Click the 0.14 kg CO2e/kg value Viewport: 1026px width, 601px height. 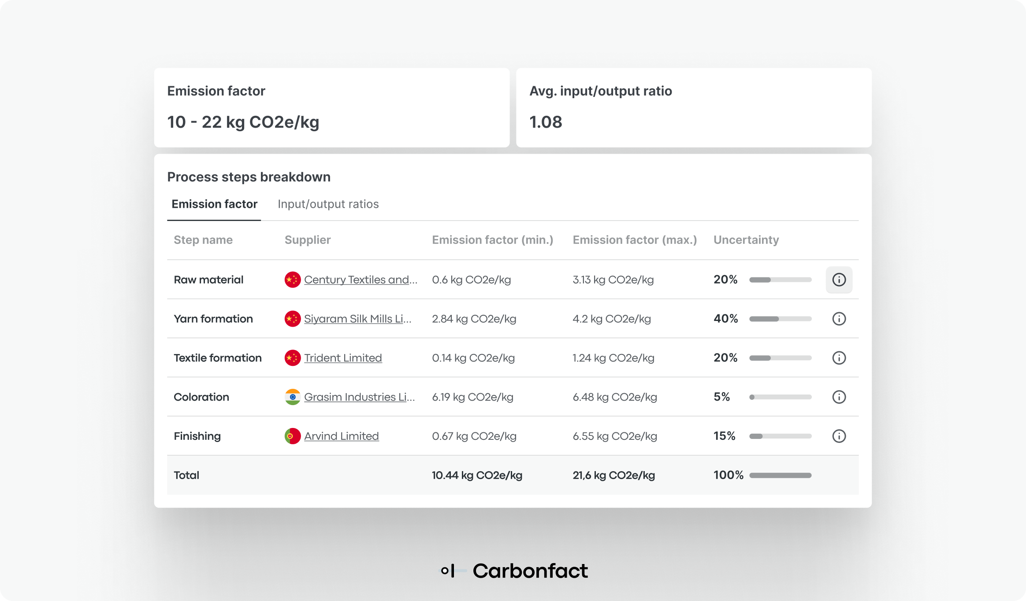click(473, 358)
